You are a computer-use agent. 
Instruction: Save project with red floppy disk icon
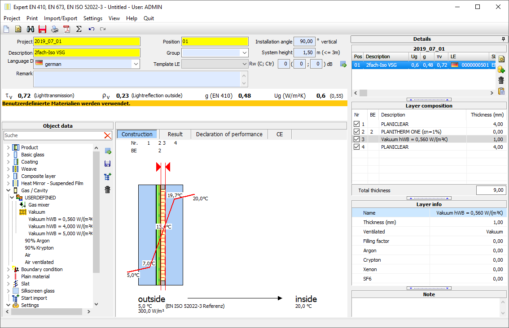(x=43, y=29)
